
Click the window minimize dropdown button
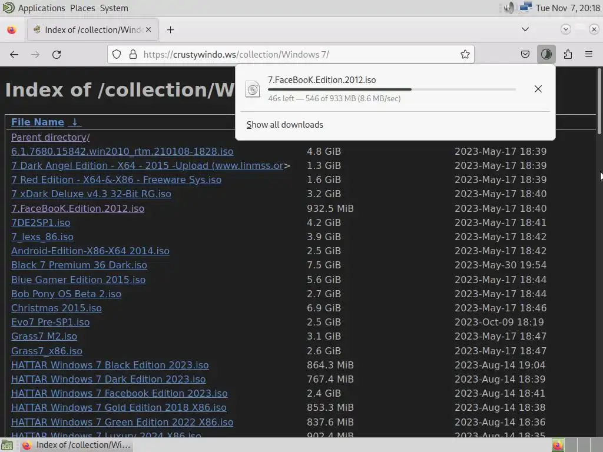point(565,29)
